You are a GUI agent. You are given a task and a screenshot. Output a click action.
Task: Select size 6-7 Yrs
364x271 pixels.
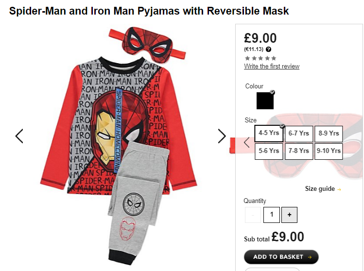299,134
